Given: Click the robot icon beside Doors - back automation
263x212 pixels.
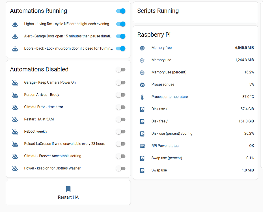Looking at the screenshot, I should pyautogui.click(x=15, y=48).
